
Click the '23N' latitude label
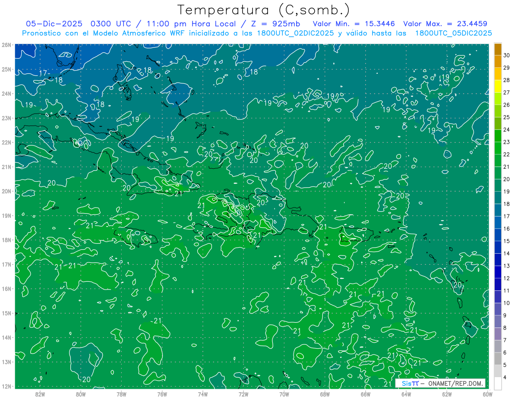coord(6,118)
